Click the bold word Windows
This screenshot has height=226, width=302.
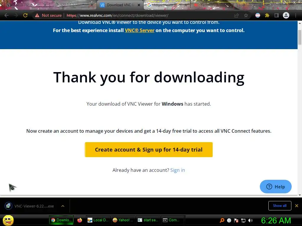point(172,104)
